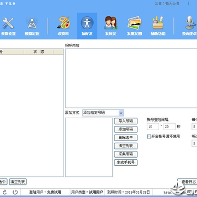Screen dimensions: 197x197
Task: Click 清空列表 button under the account list
Action: tap(18, 182)
